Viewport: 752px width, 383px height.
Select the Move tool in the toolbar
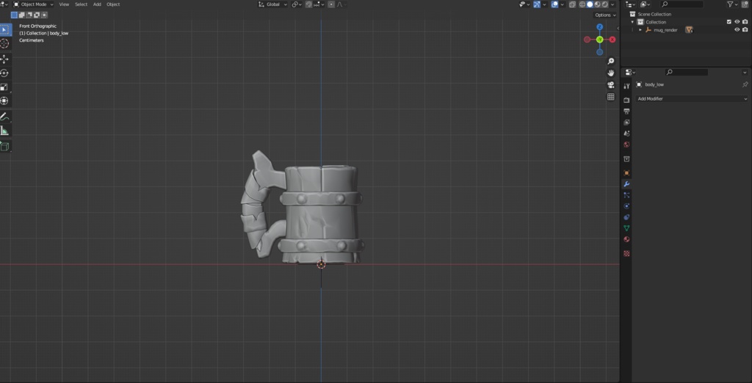click(5, 59)
